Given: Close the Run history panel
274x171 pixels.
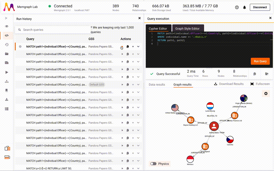Looking at the screenshot, I should (x=140, y=18).
